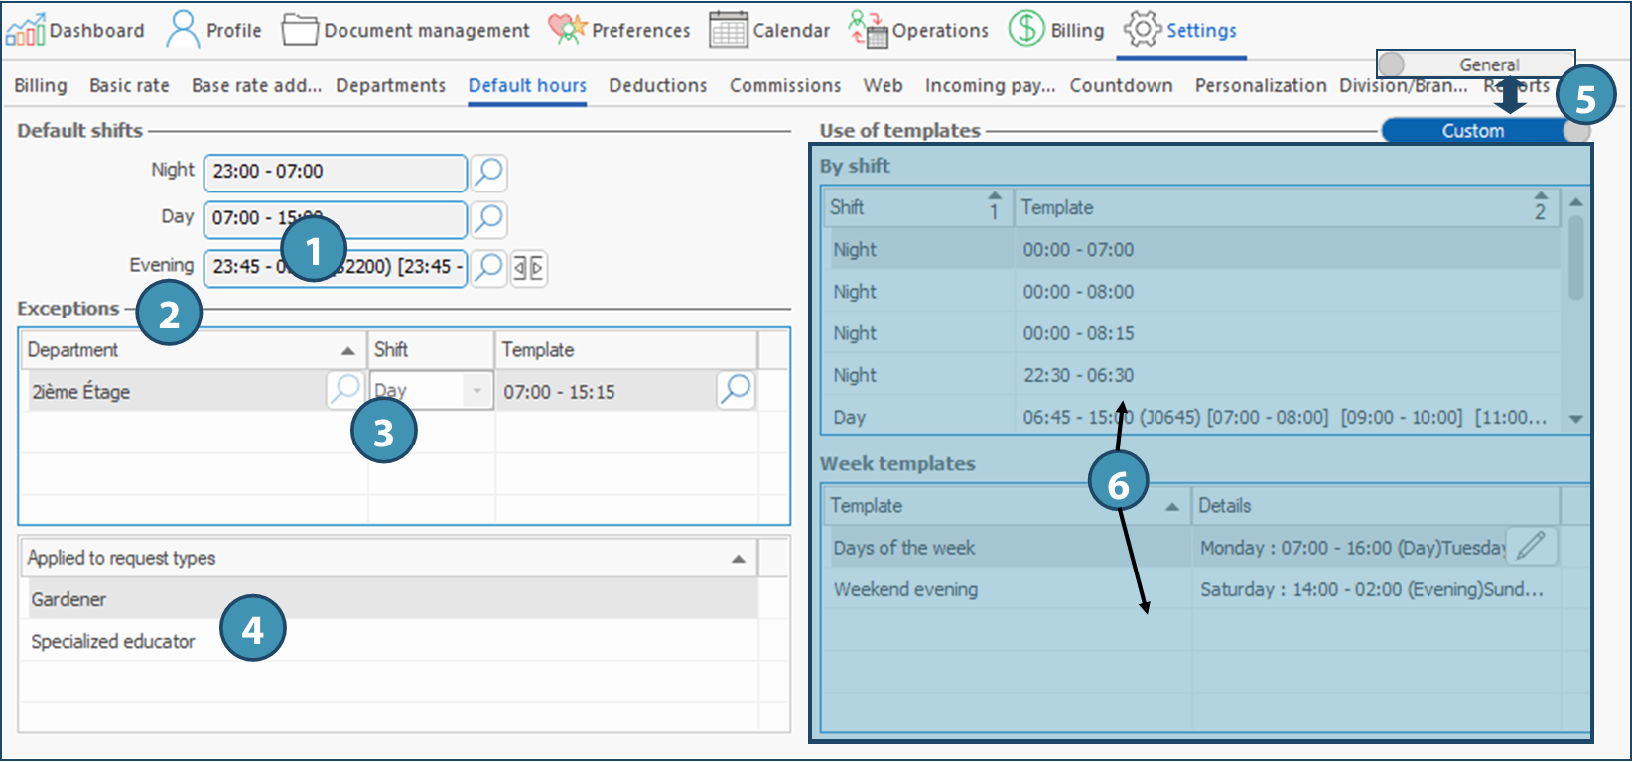Open search for Night shift template

coord(488,172)
